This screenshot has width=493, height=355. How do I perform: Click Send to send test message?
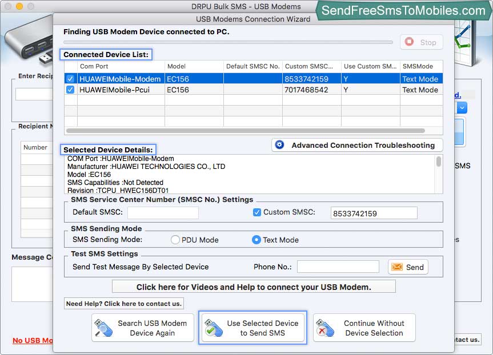[408, 267]
